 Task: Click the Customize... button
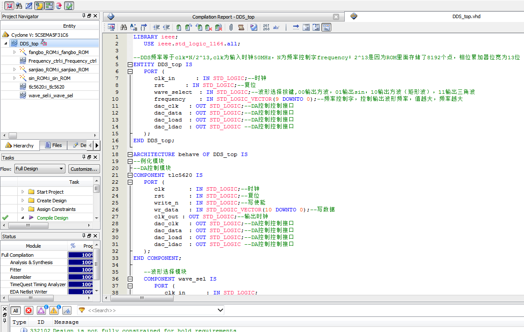point(84,169)
